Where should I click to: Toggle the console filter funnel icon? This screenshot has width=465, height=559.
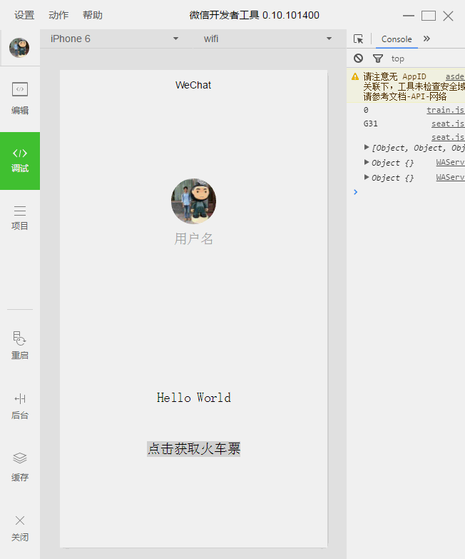pos(378,59)
